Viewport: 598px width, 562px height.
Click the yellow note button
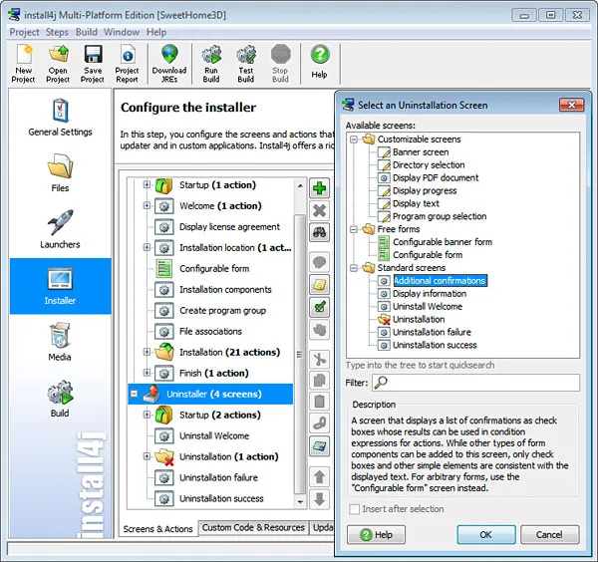click(320, 284)
